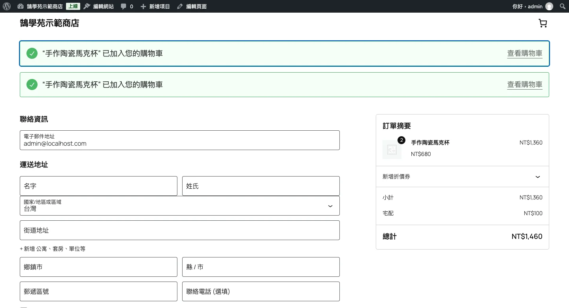Click the 手作陶瓷馬克杯 product thumbnail

392,150
